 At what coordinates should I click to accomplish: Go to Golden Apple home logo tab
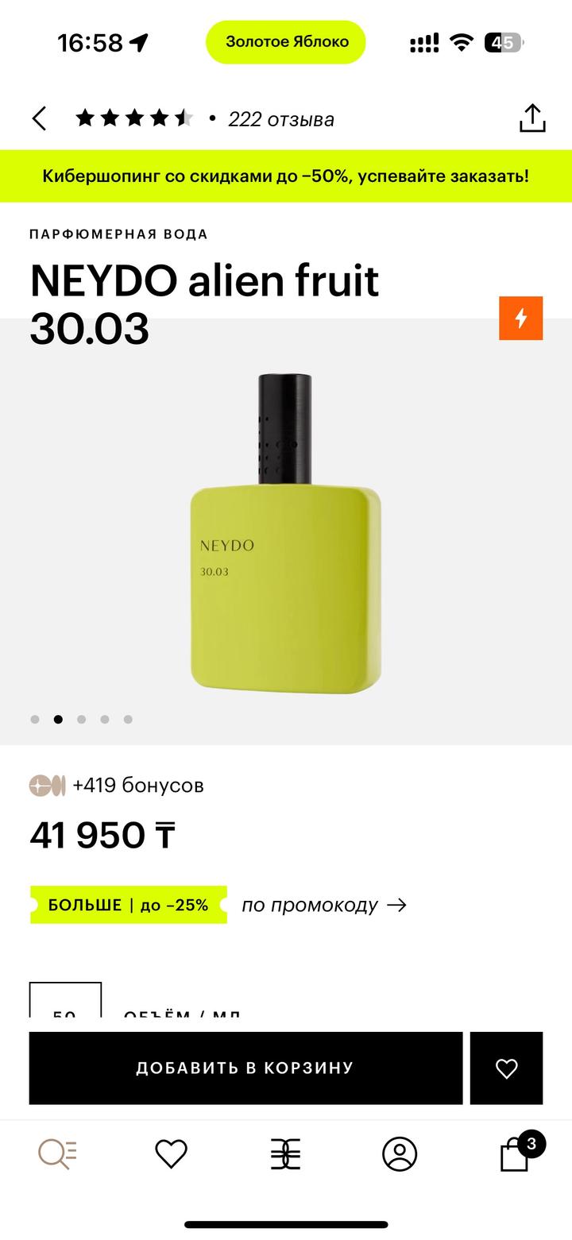click(285, 1153)
